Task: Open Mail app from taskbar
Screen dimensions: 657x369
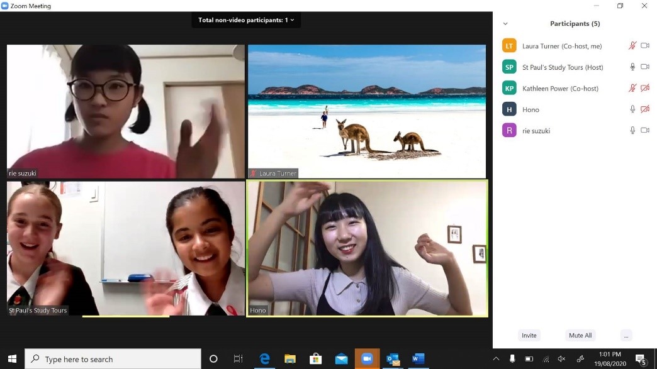Action: 342,359
